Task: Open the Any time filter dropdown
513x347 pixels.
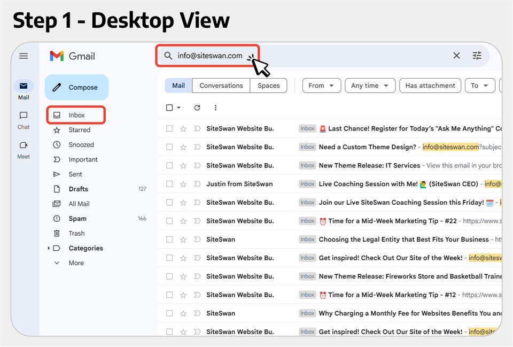Action: [370, 86]
